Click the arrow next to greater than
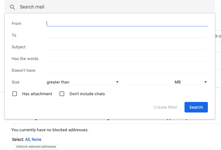Viewport: 221px width, 150px height. click(117, 82)
